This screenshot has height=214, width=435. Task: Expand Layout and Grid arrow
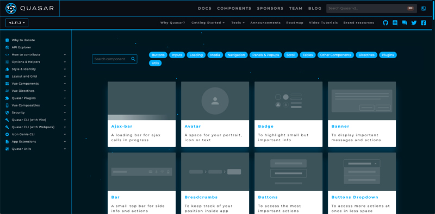65,76
